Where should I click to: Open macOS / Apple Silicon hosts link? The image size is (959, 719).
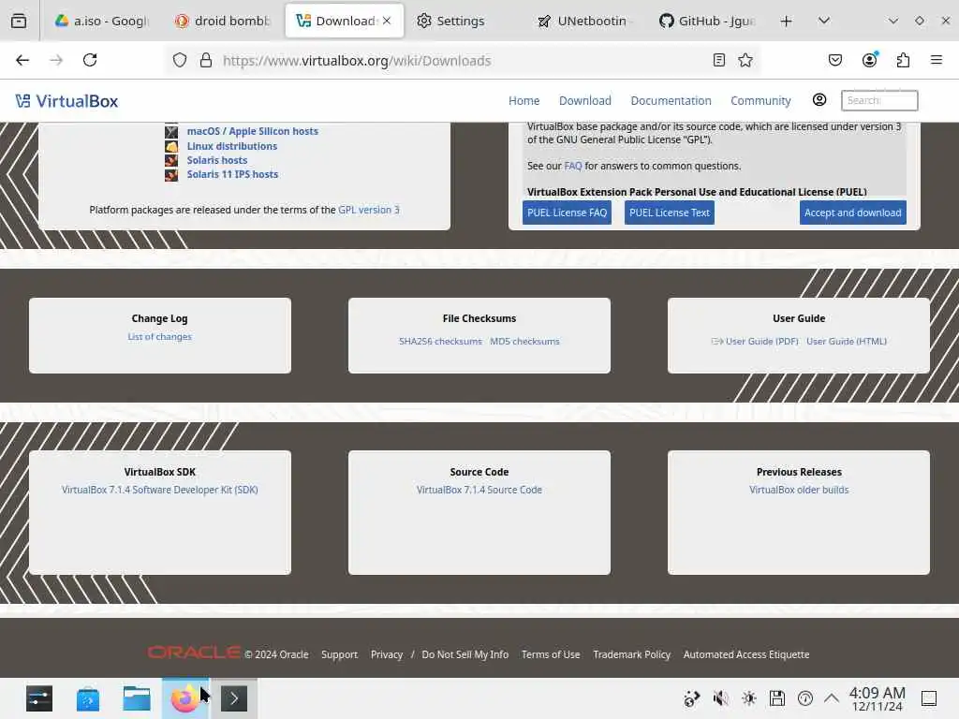pyautogui.click(x=252, y=131)
